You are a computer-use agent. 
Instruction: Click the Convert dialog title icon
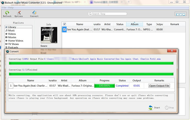(x=7, y=52)
